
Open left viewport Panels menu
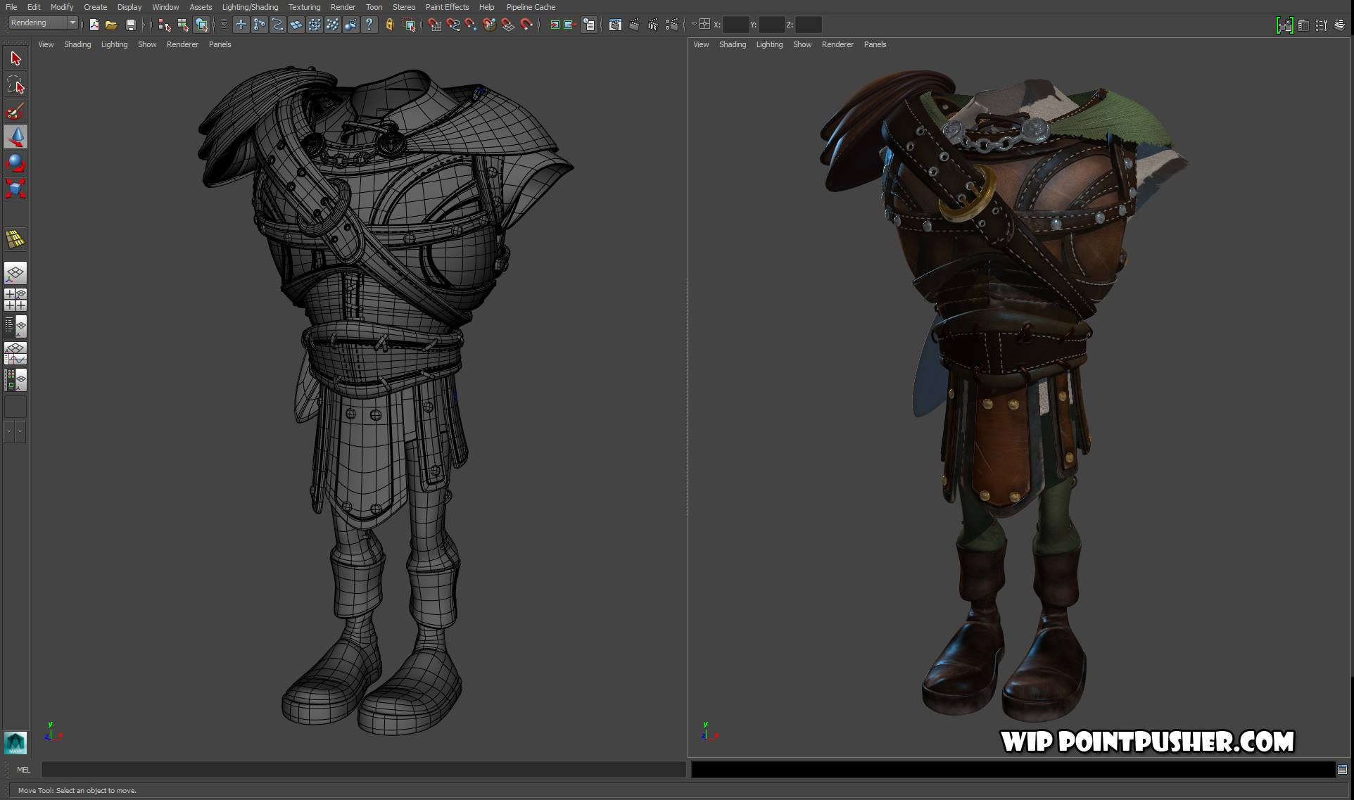(220, 44)
